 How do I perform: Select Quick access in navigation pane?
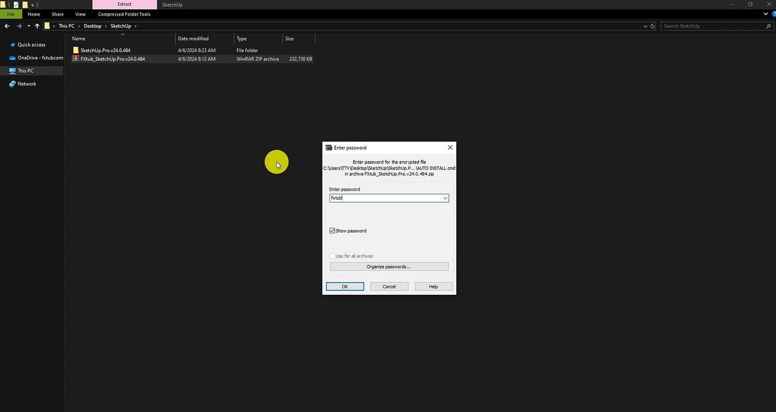(32, 45)
